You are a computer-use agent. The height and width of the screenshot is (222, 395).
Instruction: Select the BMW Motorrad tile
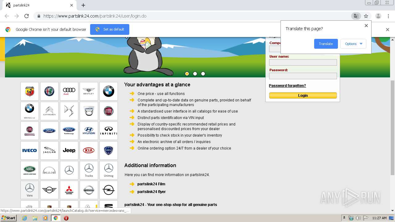pos(30,111)
